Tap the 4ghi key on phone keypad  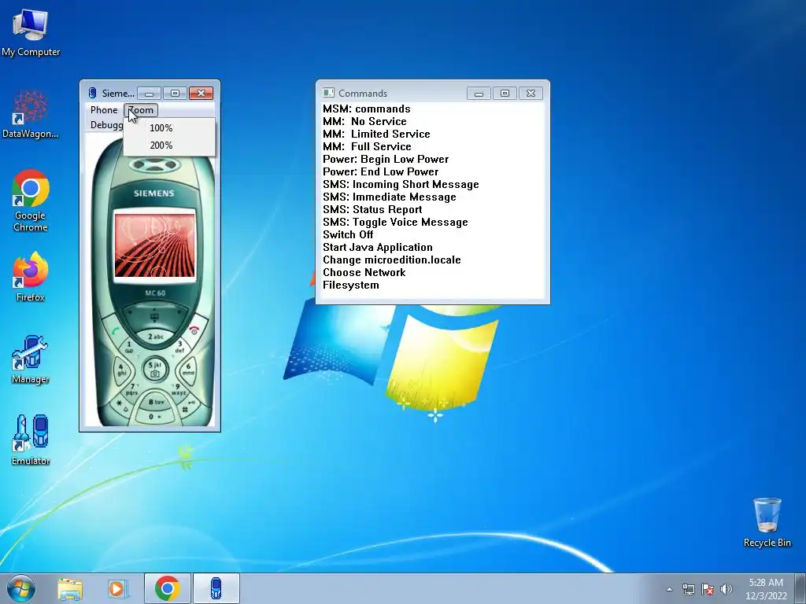pyautogui.click(x=121, y=371)
